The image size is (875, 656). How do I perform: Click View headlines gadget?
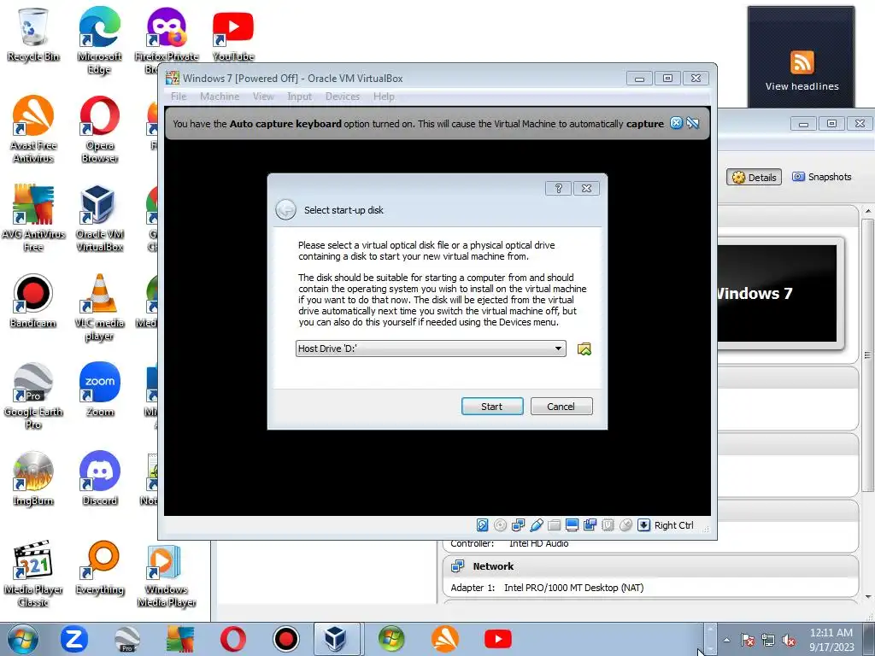(x=802, y=57)
